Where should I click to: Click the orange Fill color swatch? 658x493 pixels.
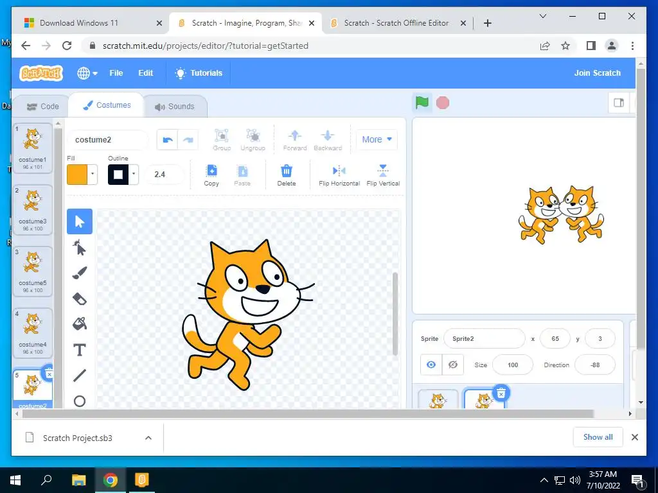coord(77,174)
